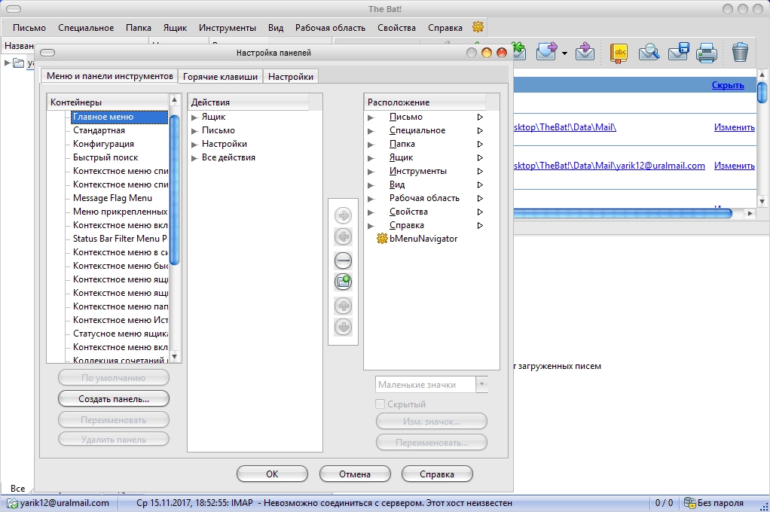This screenshot has width=770, height=512.
Task: Select 'Конфигурация' in the Контейнеры list
Action: click(104, 145)
